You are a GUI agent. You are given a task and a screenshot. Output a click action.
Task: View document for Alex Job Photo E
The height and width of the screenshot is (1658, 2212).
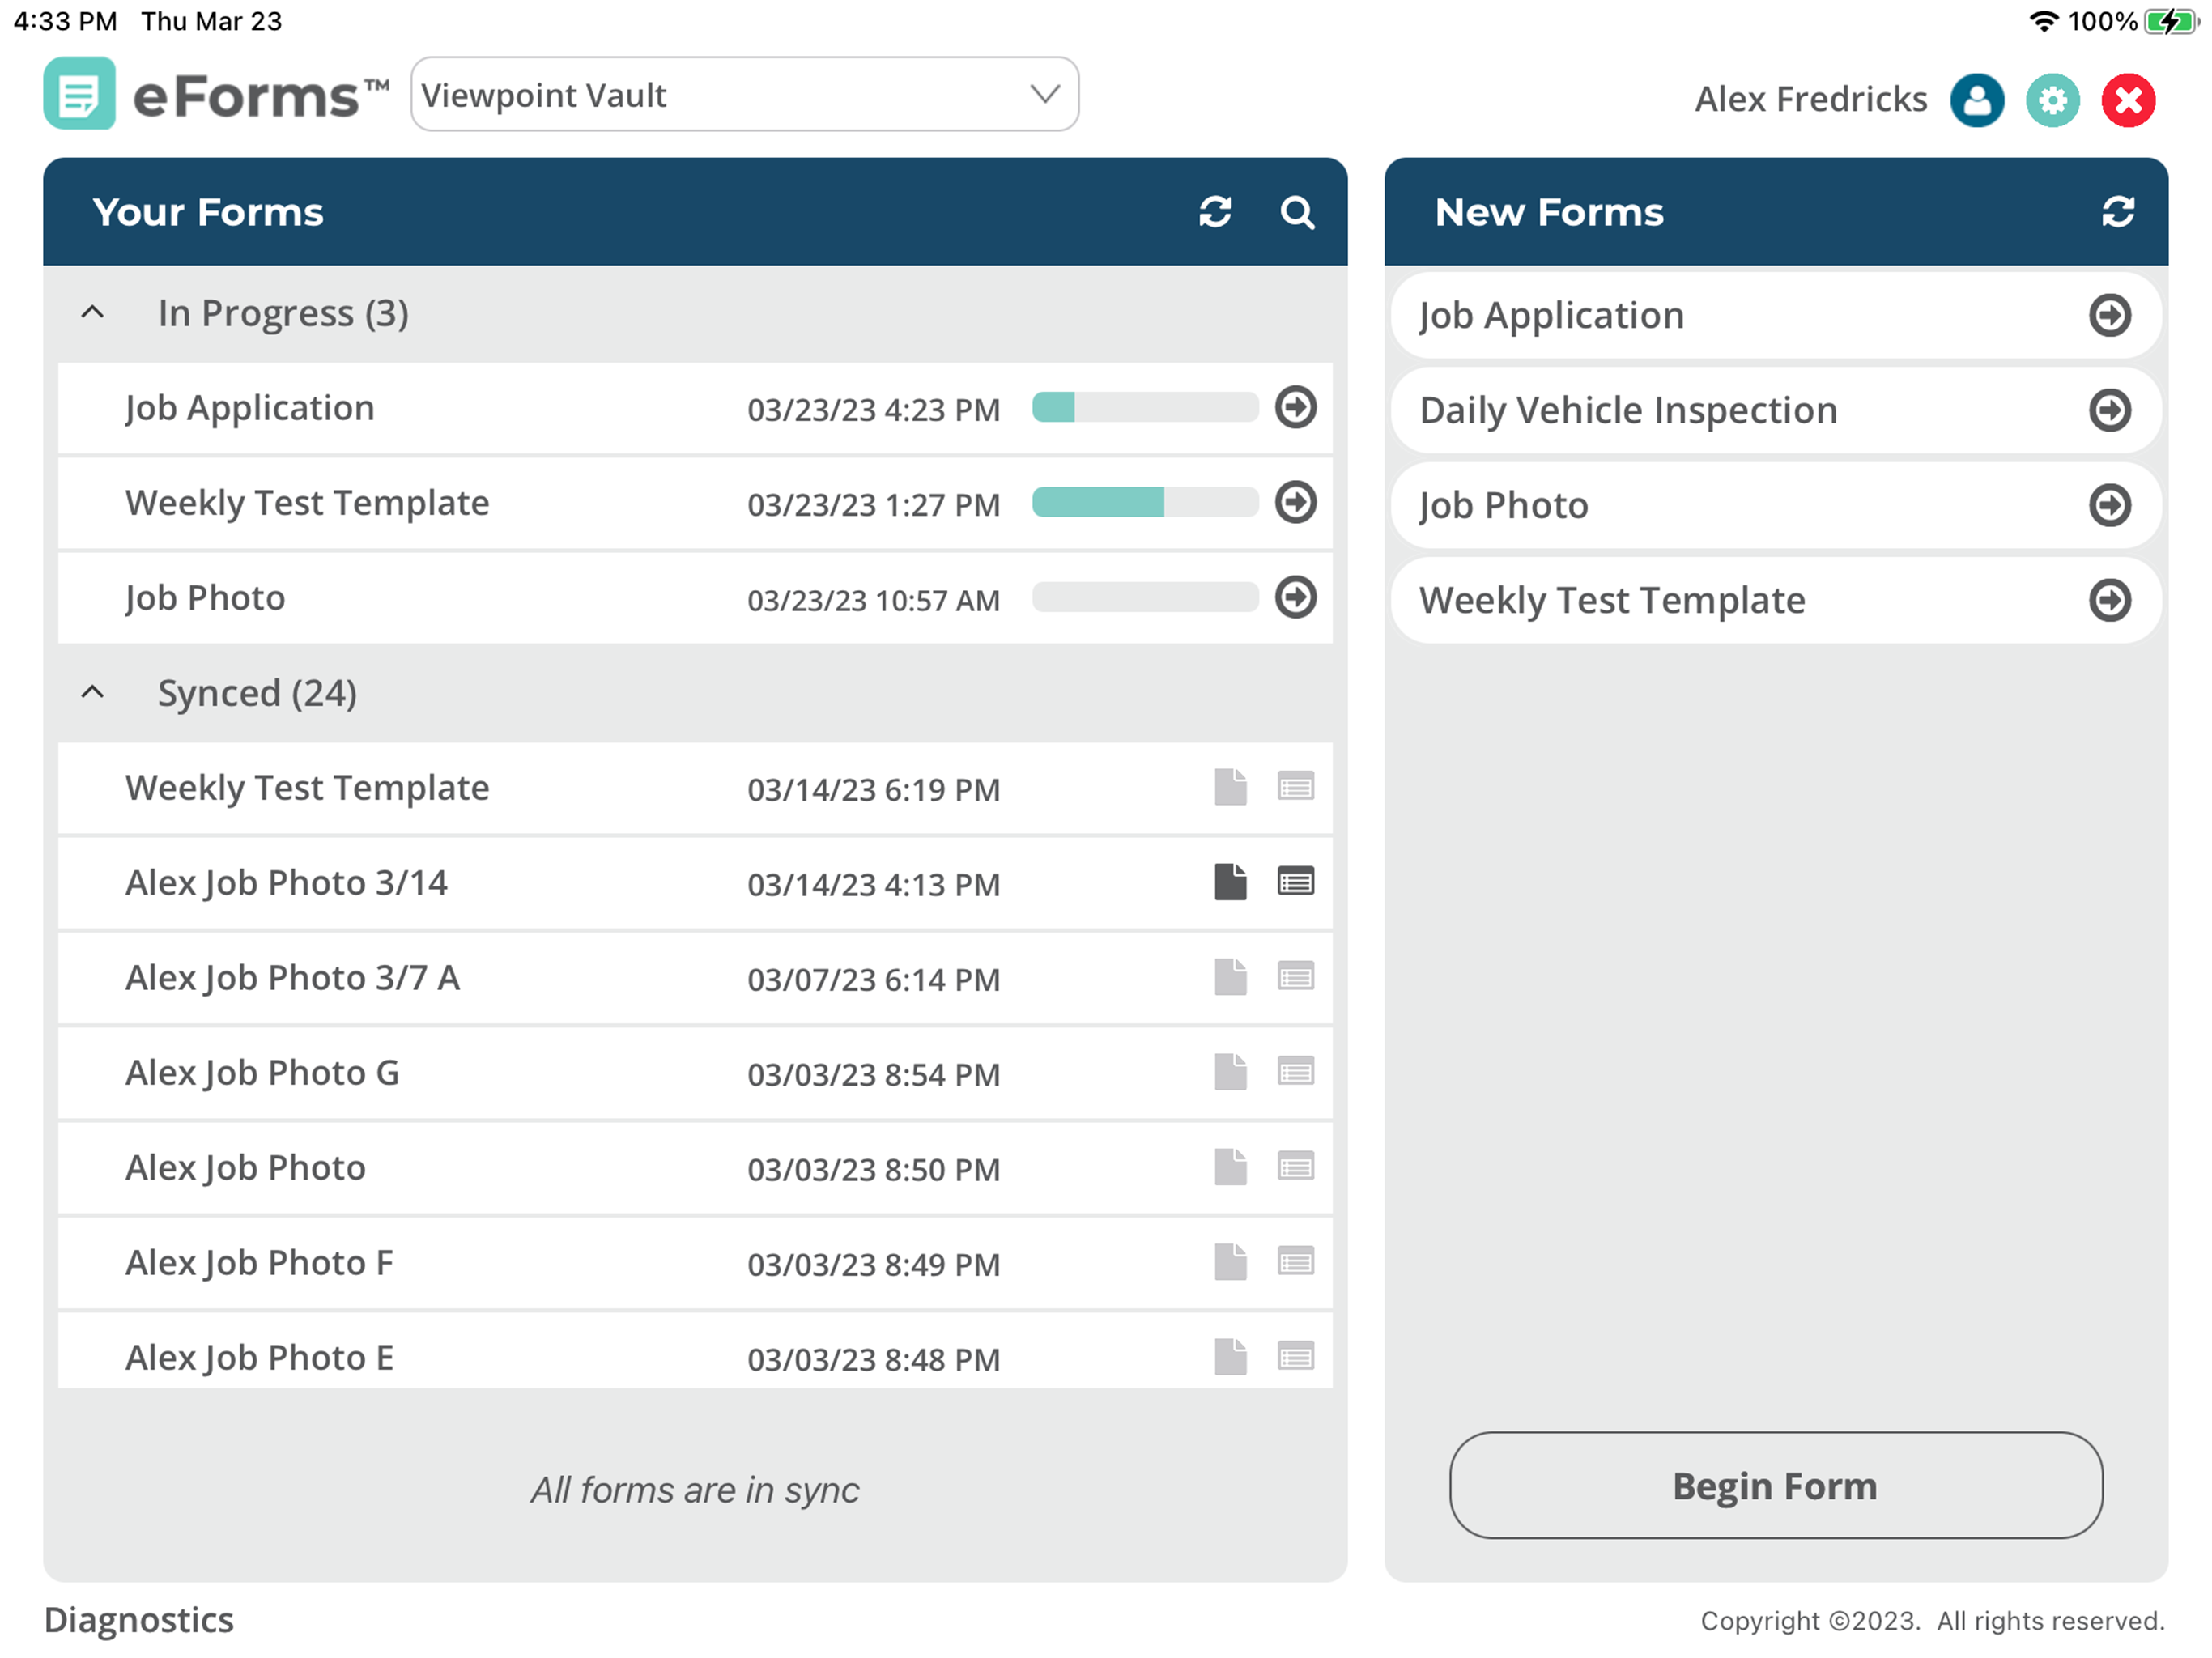tap(1231, 1357)
